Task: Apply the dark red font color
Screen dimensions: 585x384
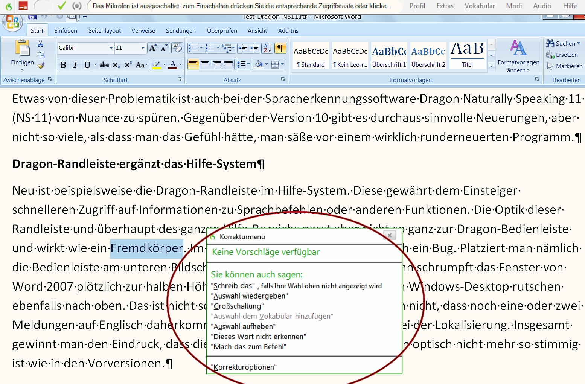Action: tap(173, 65)
